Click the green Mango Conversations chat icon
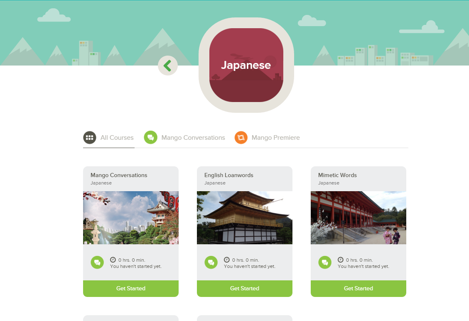This screenshot has width=469, height=321. click(x=150, y=138)
